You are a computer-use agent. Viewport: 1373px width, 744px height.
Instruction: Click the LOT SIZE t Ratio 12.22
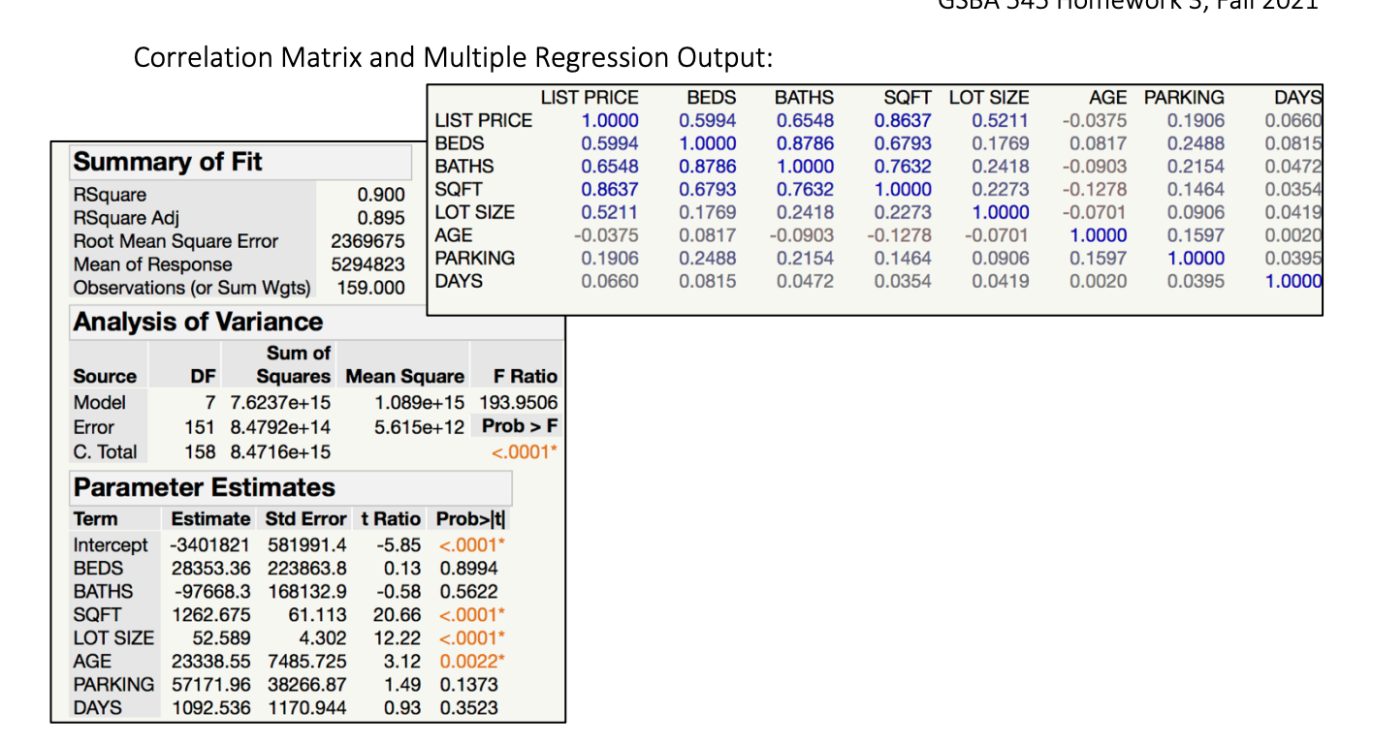coord(397,637)
